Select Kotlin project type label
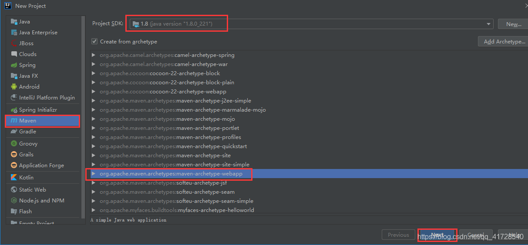 (x=26, y=177)
